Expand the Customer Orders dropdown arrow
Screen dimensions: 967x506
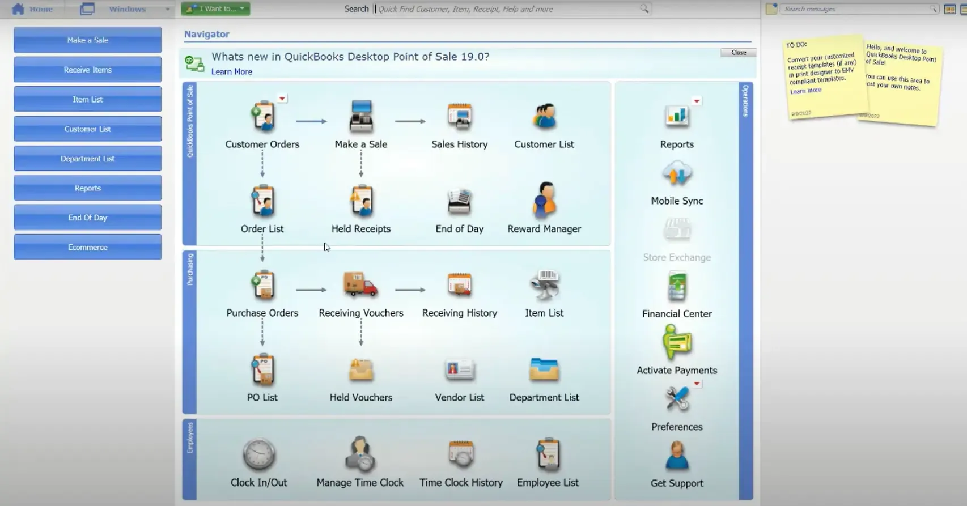(282, 99)
